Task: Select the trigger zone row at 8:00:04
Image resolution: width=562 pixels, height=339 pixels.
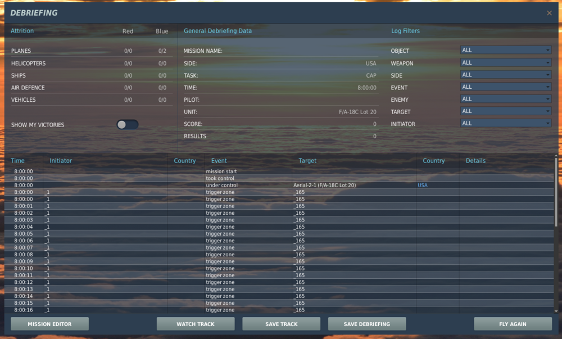Action: click(279, 227)
